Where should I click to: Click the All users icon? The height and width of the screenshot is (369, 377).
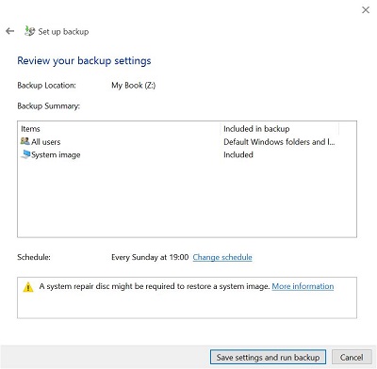25,141
